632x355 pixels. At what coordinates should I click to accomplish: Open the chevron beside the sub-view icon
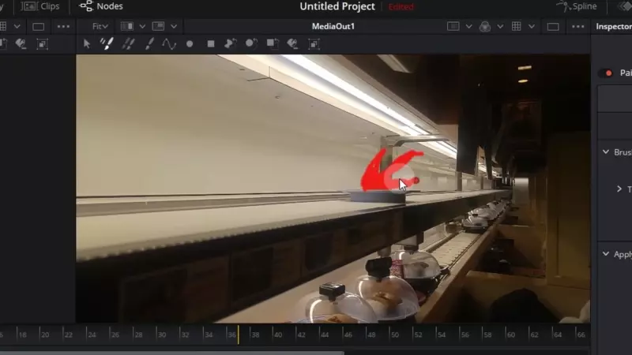point(174,27)
